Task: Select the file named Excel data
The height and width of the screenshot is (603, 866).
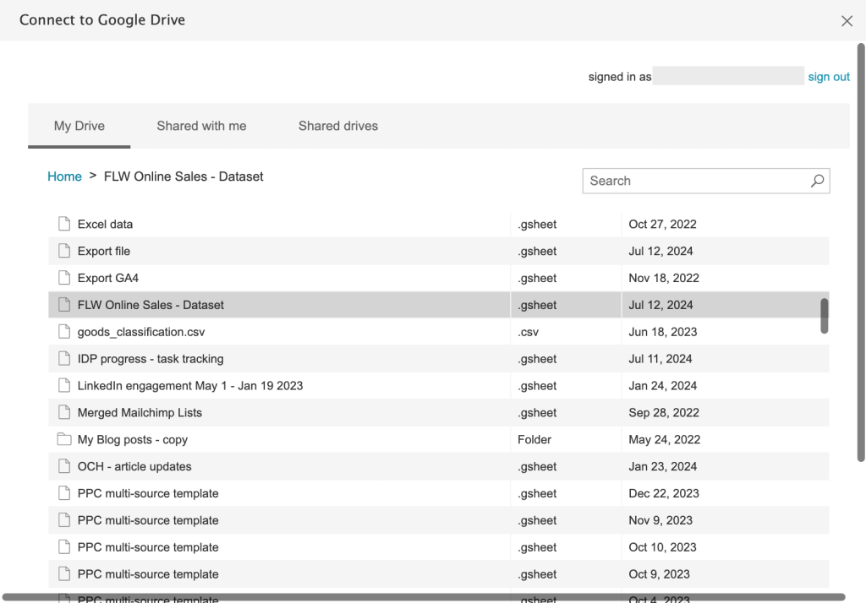Action: click(105, 225)
